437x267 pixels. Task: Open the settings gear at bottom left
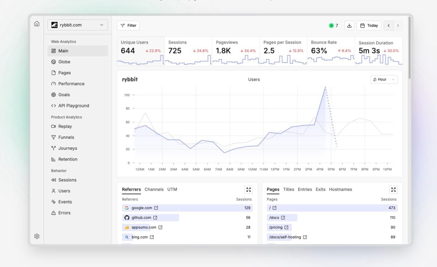[x=36, y=236]
